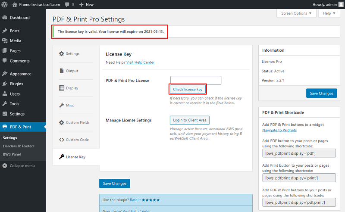Click the home icon beside Promo bestwebsoft.com
This screenshot has height=212, width=345.
15,5
